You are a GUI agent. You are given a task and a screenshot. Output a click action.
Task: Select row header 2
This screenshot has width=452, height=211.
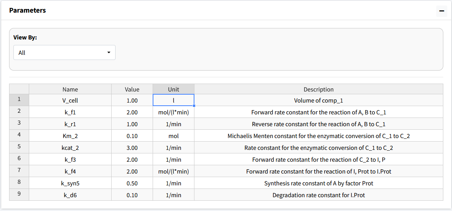pyautogui.click(x=19, y=112)
